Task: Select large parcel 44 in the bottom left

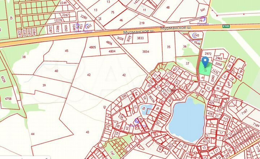Action: (32, 134)
